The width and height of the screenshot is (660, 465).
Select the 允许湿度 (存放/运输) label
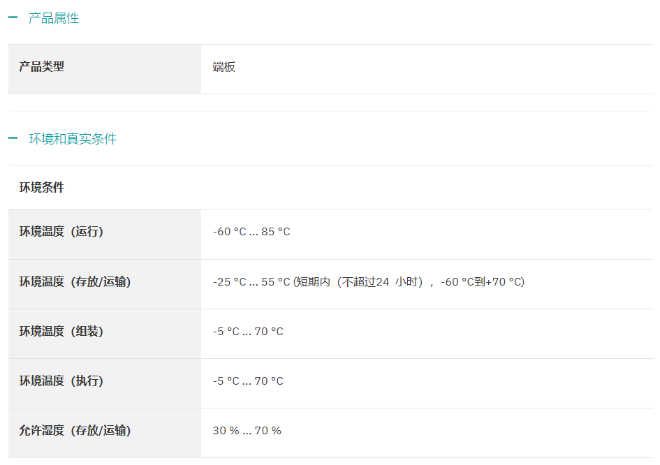click(x=75, y=431)
